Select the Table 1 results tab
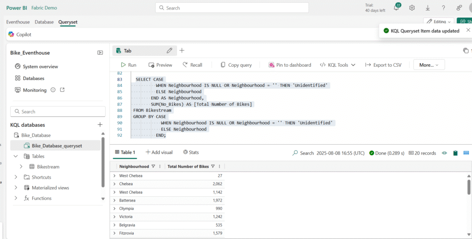 click(x=125, y=152)
